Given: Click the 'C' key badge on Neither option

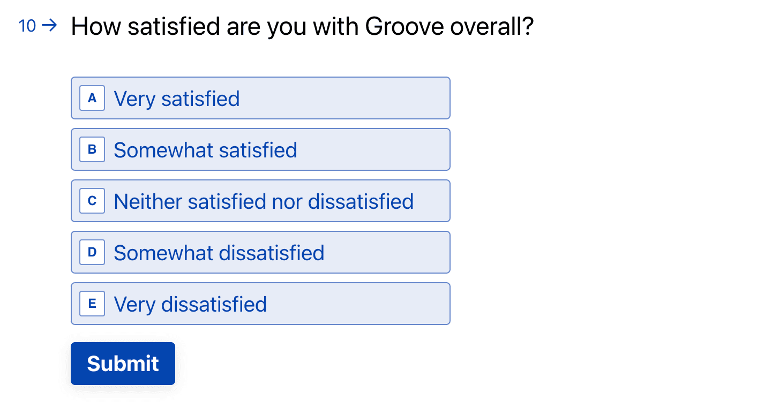Looking at the screenshot, I should (x=92, y=201).
